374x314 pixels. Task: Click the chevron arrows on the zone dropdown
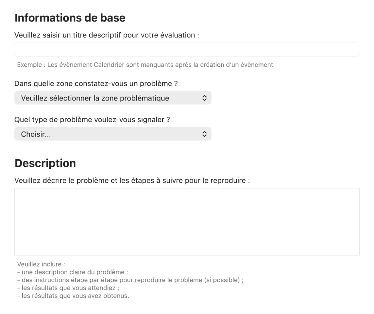point(204,98)
